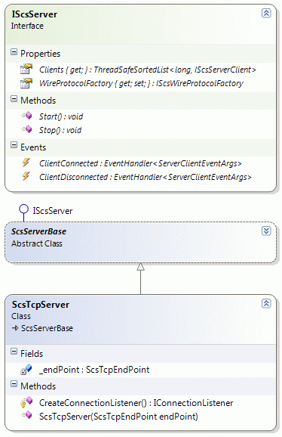Select CreateConnectionListener() : IConnectionListener method
Screen dimensions: 282x437
[x=136, y=403]
